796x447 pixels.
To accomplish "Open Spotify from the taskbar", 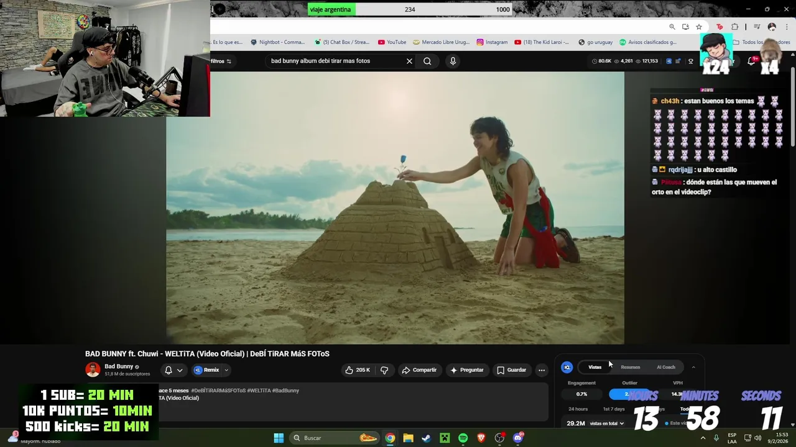I will [x=463, y=438].
